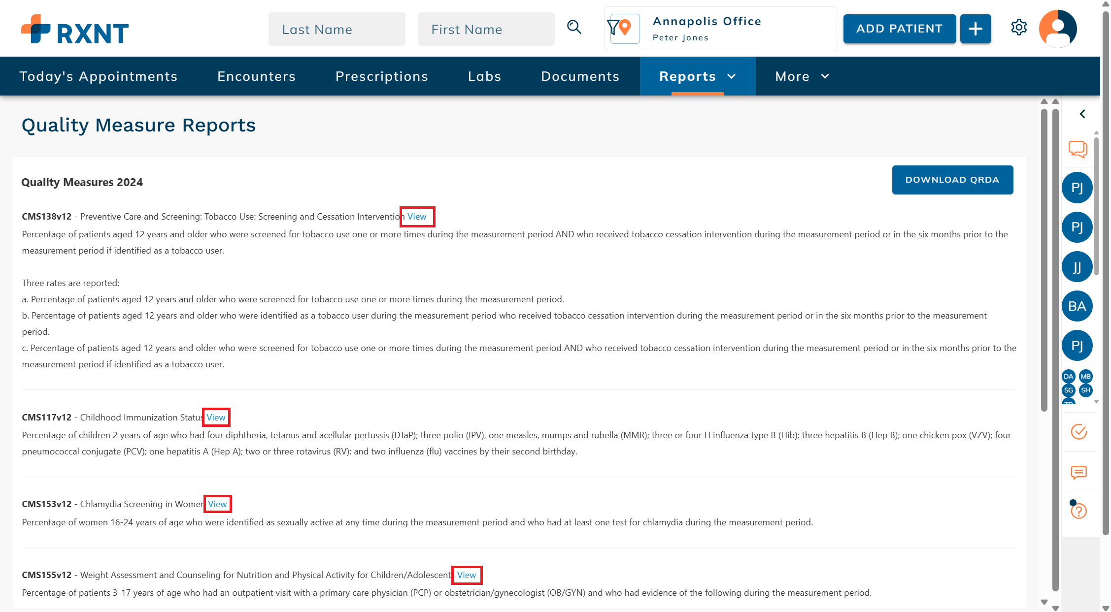This screenshot has height=612, width=1111.
Task: Open the chat bubbles icon in sidebar
Action: pyautogui.click(x=1077, y=149)
